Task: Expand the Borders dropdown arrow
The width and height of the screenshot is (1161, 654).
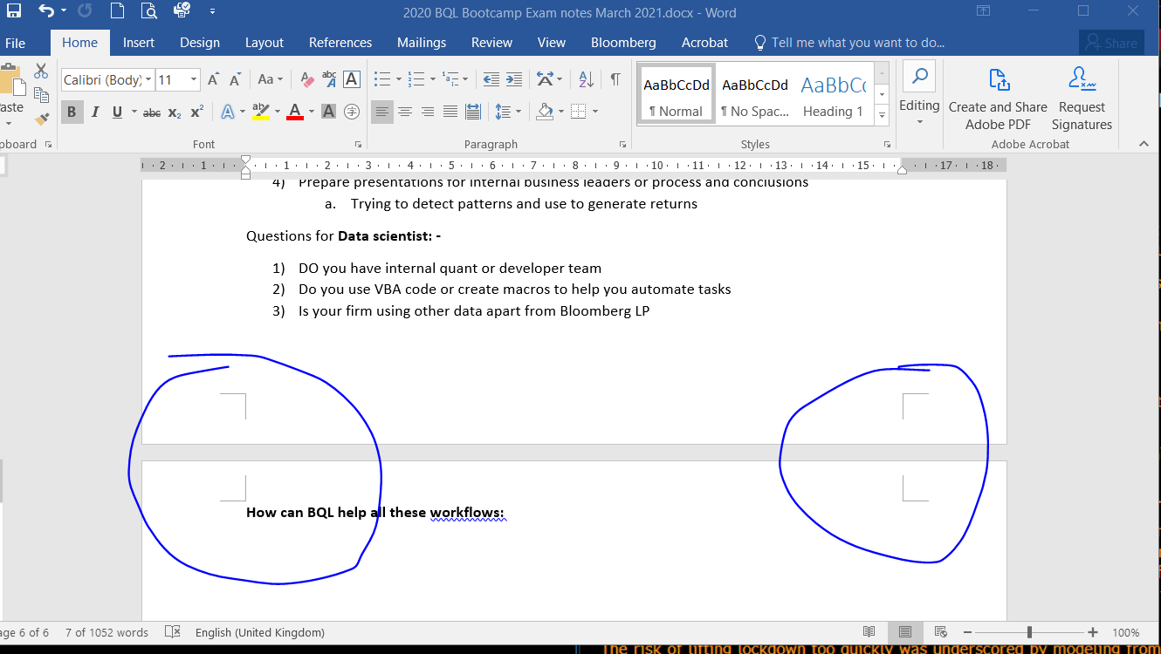Action: click(595, 112)
